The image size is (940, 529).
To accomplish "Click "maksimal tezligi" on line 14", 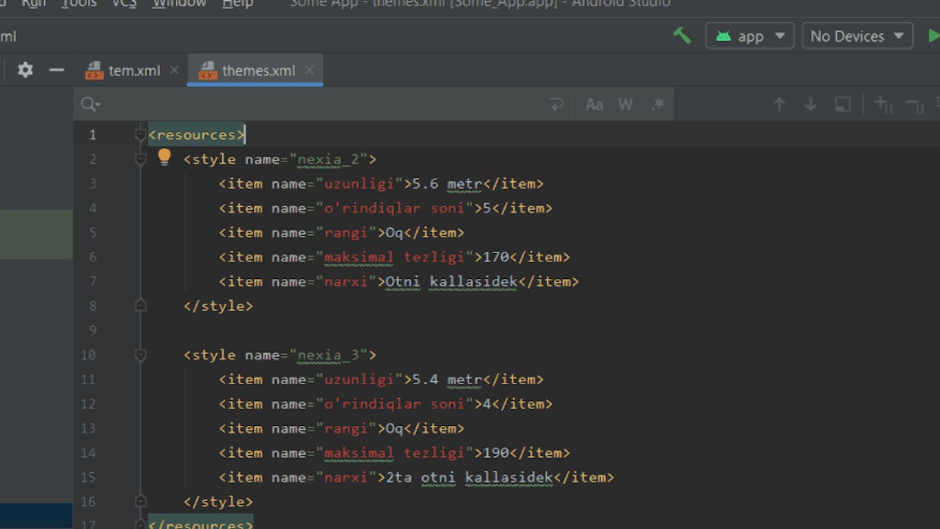I will pos(394,452).
